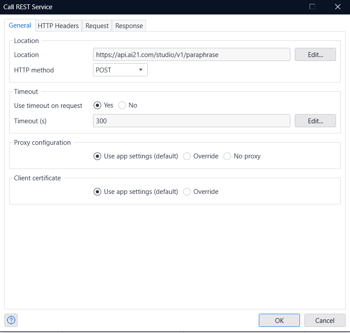This screenshot has width=350, height=333.
Task: Open the Request tab
Action: click(x=97, y=26)
